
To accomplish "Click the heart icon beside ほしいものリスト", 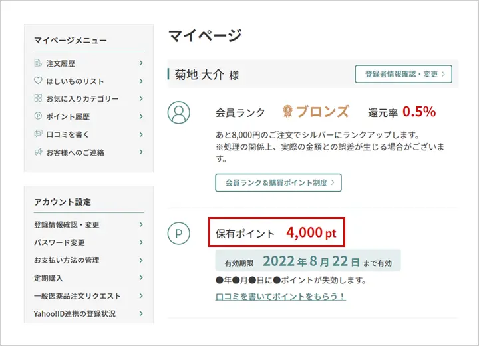I will pos(38,81).
